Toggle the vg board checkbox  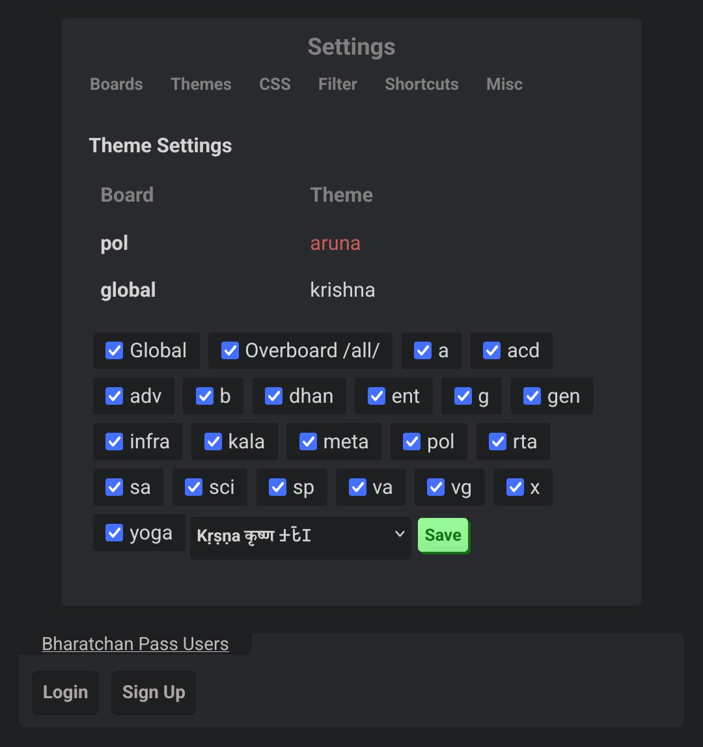(435, 487)
